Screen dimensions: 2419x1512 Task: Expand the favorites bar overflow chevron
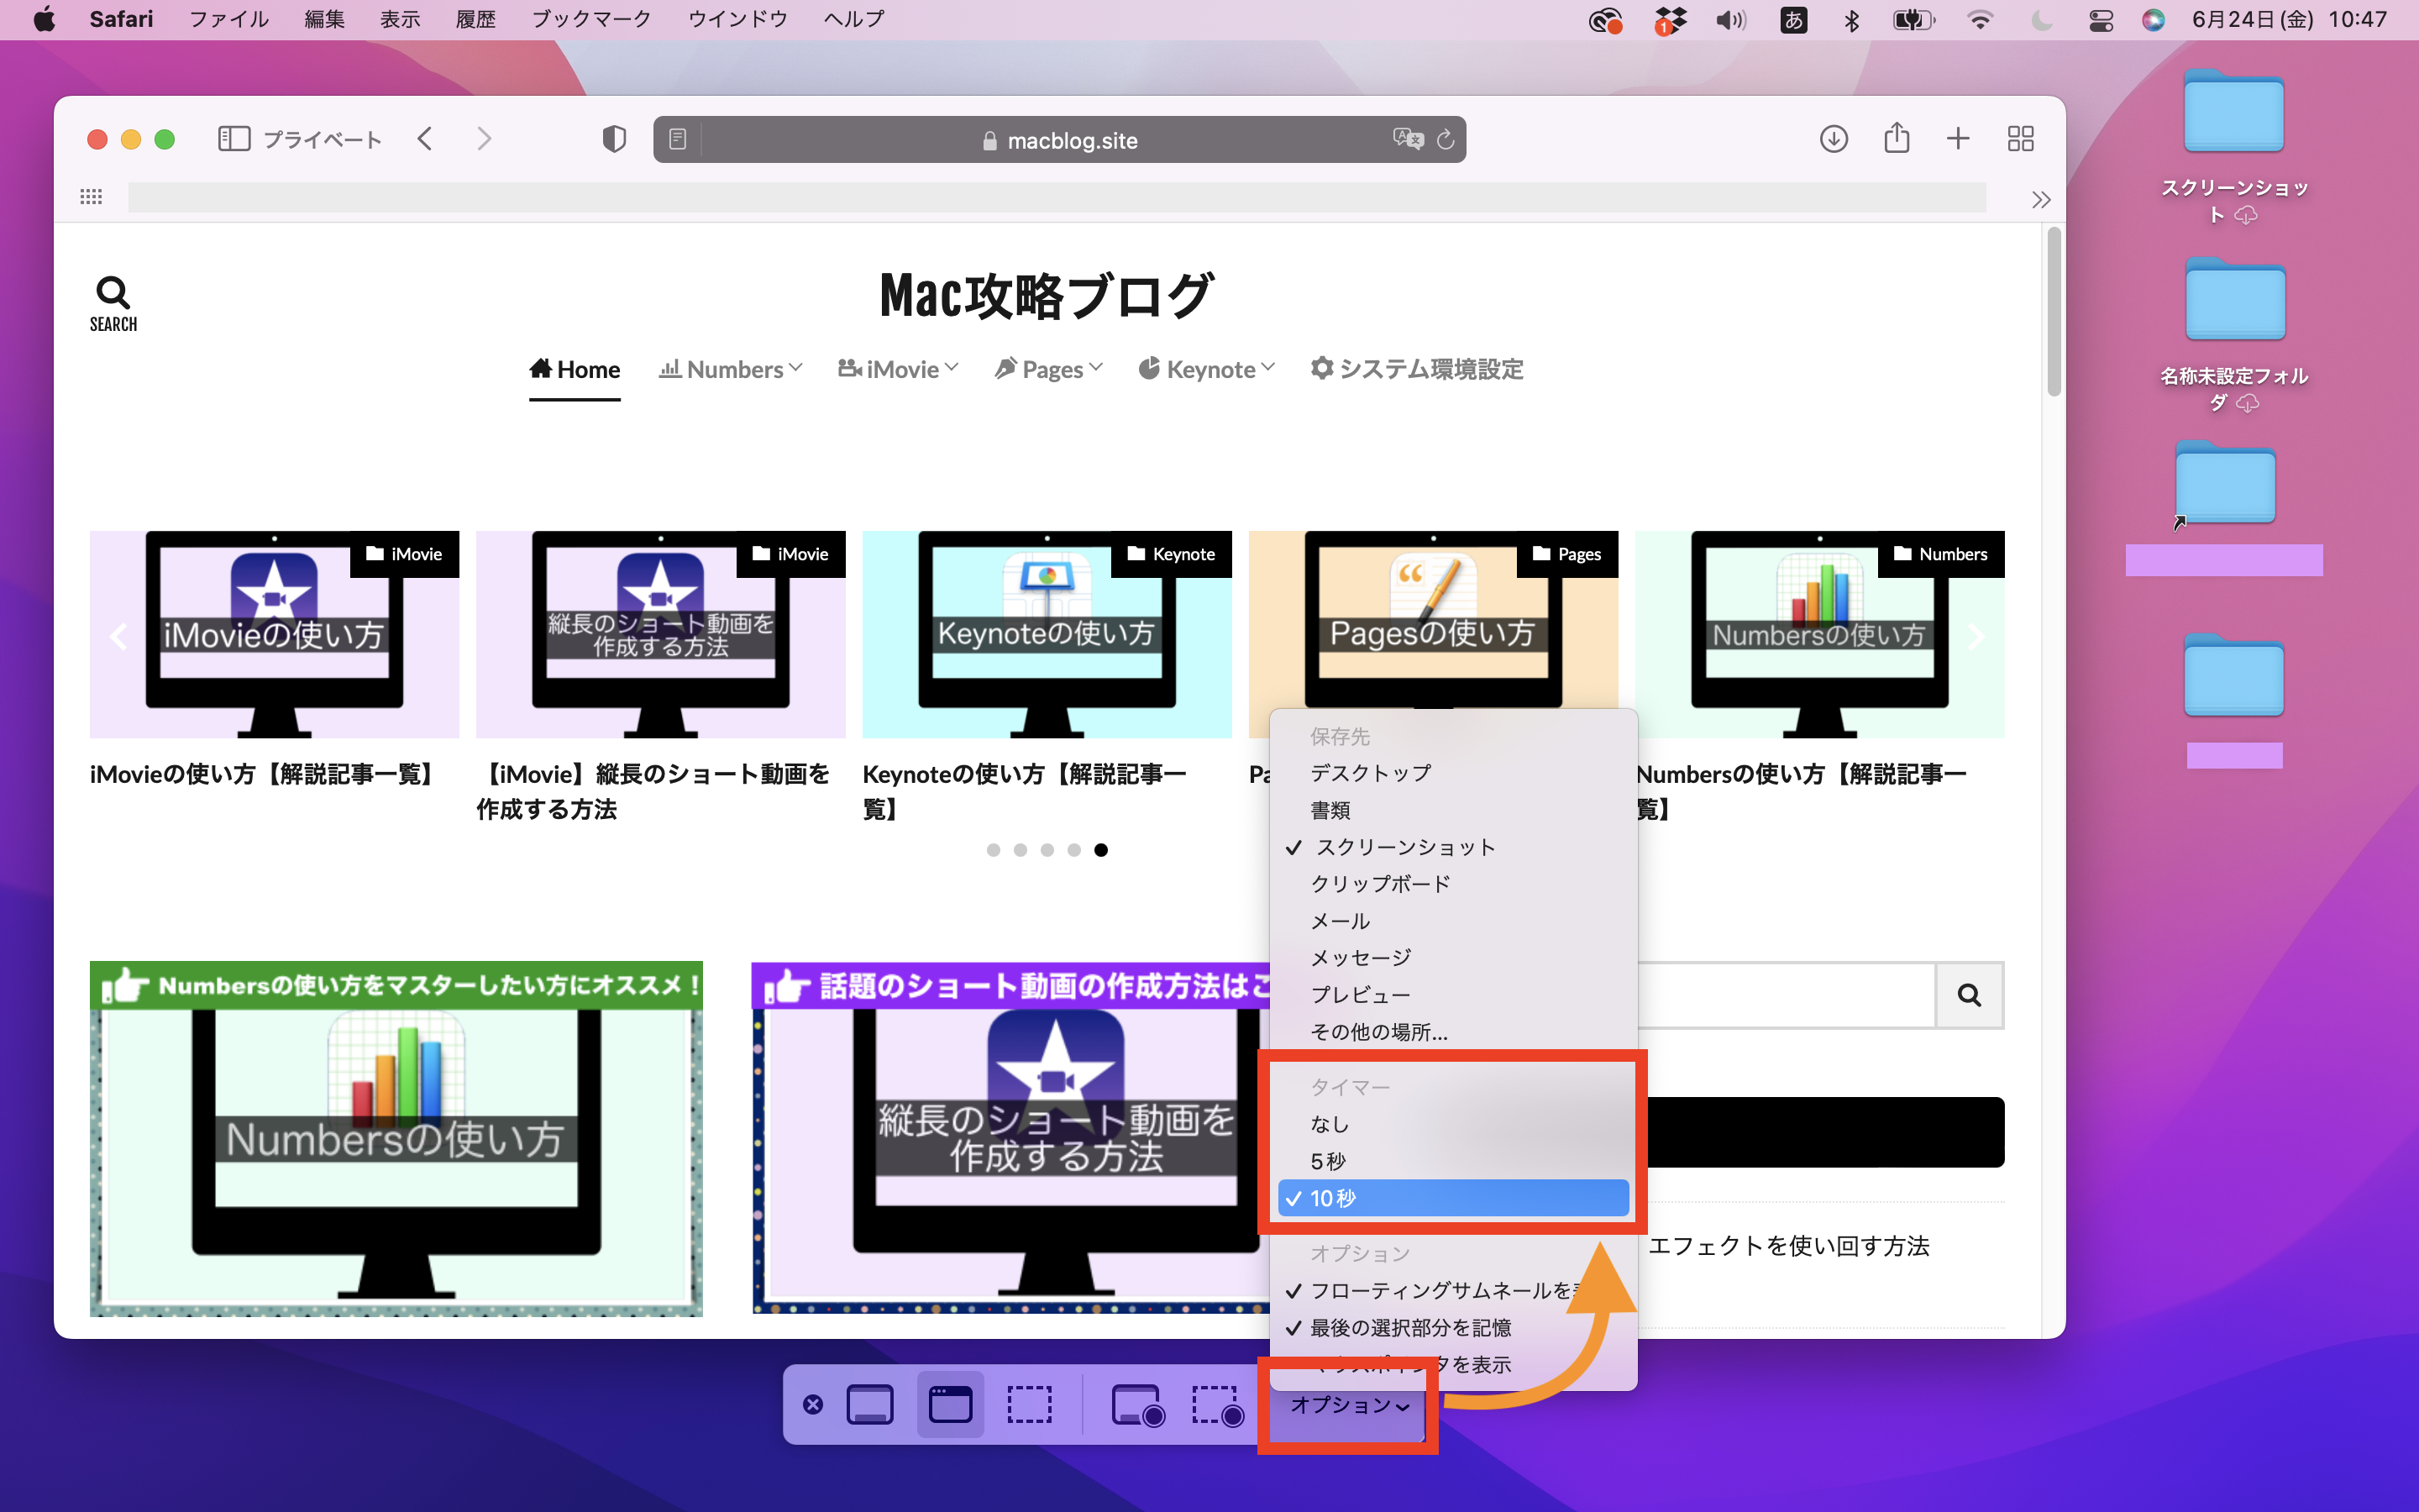click(2040, 199)
